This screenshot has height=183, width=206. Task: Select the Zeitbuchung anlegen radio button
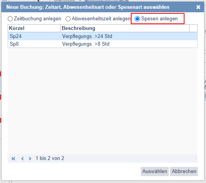(x=10, y=19)
